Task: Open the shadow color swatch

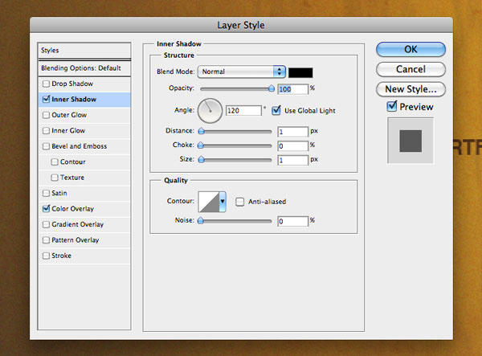Action: coord(300,72)
